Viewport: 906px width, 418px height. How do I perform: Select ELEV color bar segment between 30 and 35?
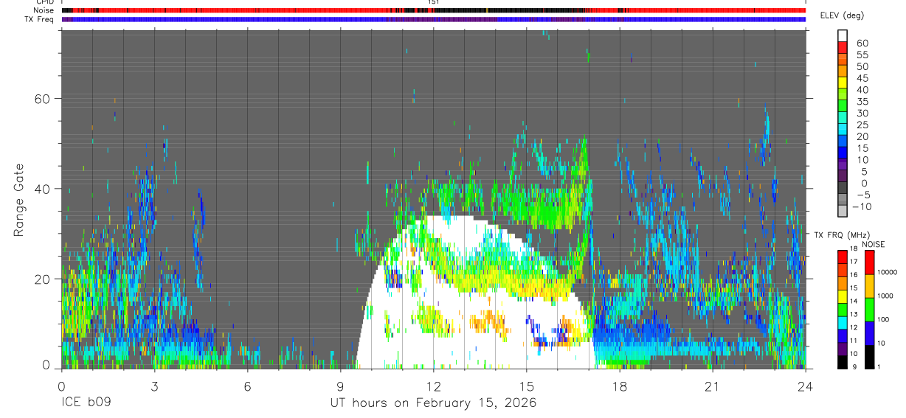coord(843,105)
